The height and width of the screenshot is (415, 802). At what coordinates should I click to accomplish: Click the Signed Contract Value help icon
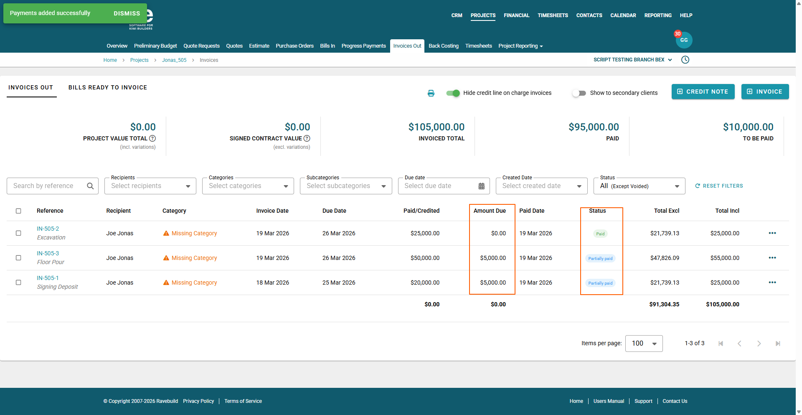[307, 138]
